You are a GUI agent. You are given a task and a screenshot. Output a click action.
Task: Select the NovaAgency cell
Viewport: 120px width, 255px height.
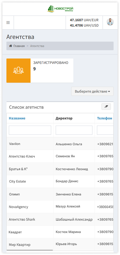coord(30,207)
